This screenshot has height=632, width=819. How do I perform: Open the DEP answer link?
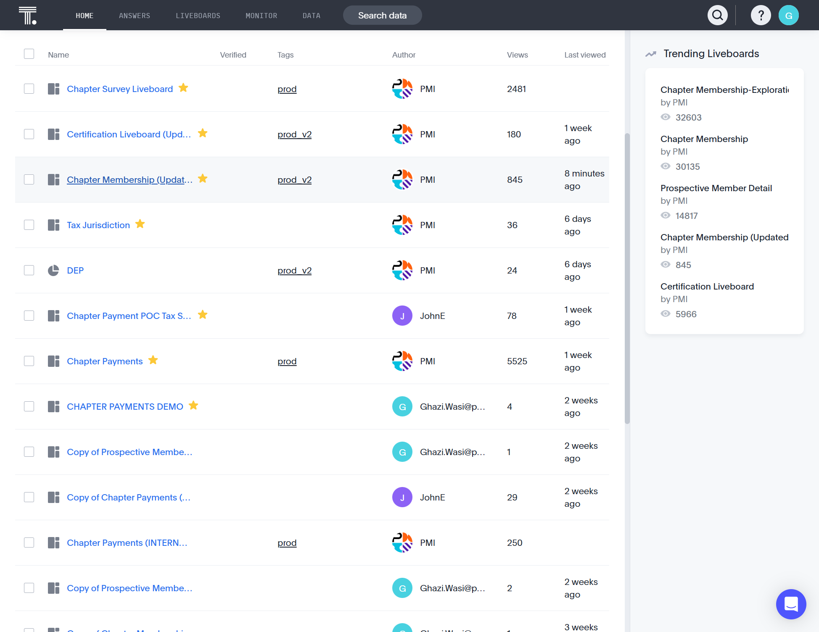pyautogui.click(x=75, y=271)
